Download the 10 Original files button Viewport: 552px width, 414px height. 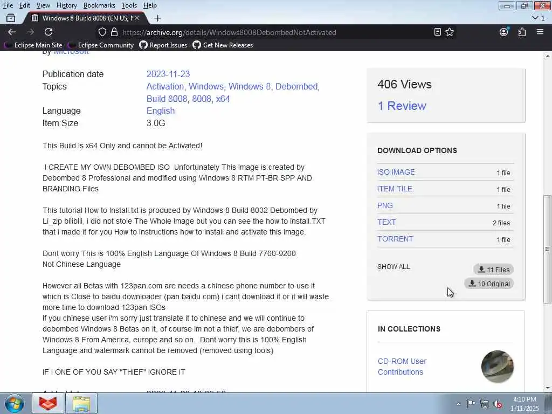click(x=489, y=284)
